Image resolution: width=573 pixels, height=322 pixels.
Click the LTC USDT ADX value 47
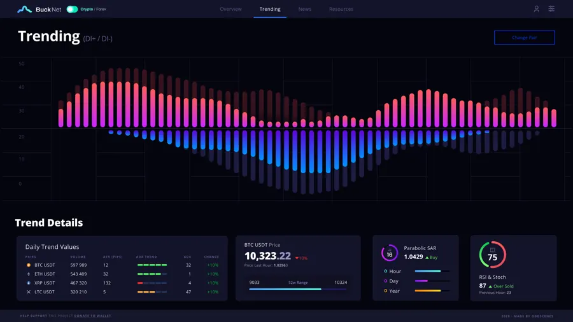click(188, 291)
